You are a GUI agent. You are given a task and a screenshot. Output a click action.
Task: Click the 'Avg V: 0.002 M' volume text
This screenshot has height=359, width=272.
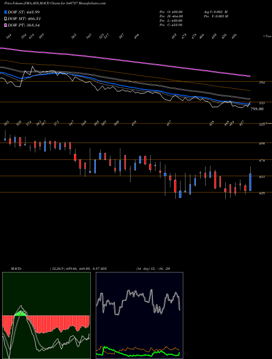pyautogui.click(x=215, y=11)
